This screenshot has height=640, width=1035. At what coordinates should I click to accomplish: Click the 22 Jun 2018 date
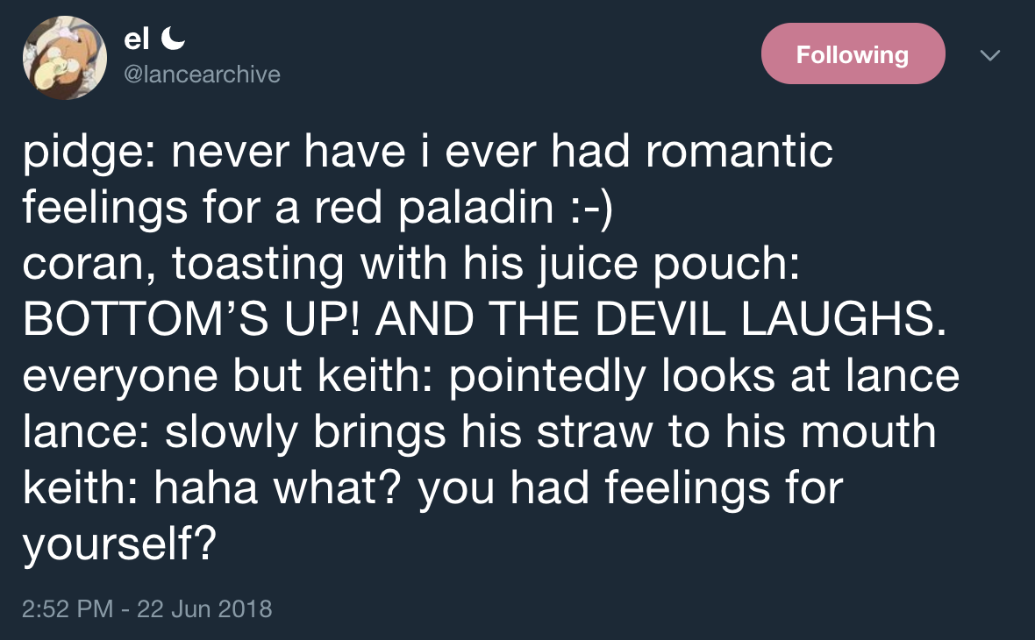[x=204, y=608]
